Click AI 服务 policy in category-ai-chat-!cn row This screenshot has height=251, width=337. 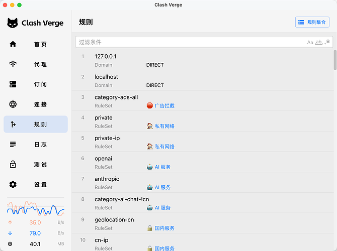click(162, 208)
